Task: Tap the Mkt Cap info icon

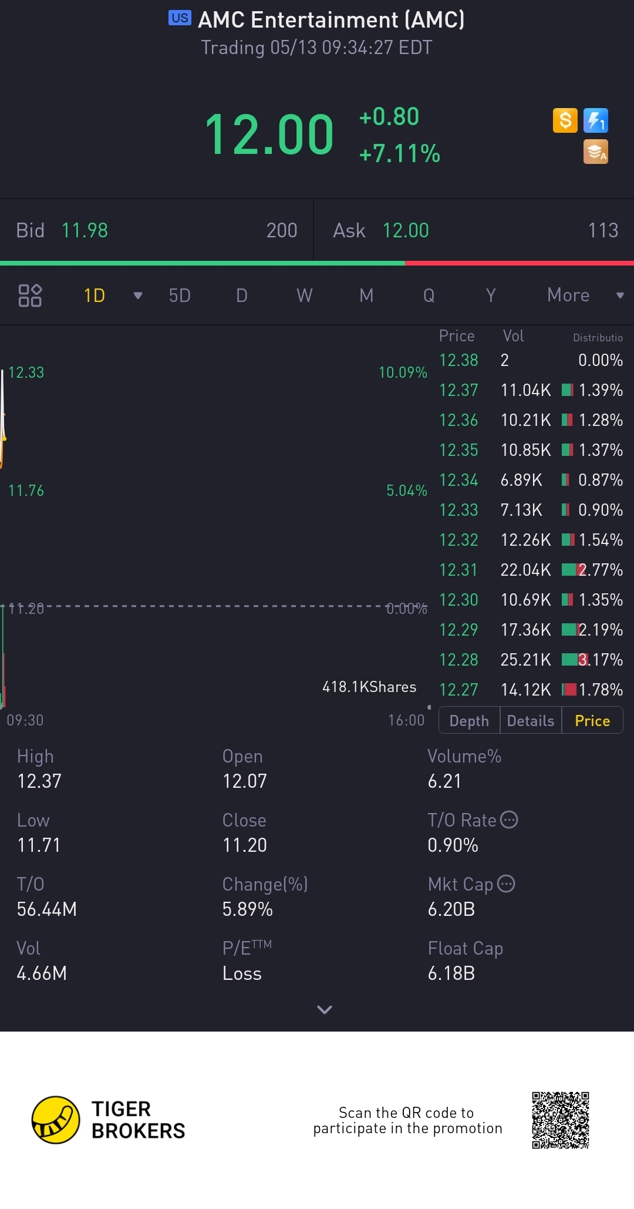Action: tap(506, 884)
